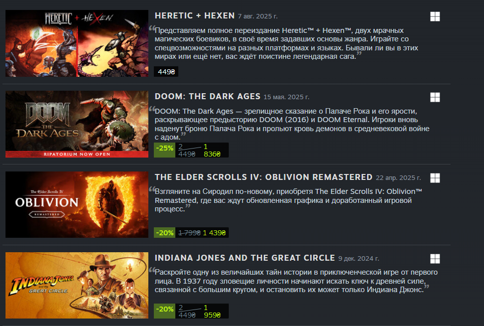Open the Oblivion Remastered cover image
Viewport: 484px width, 326px height.
pyautogui.click(x=77, y=204)
